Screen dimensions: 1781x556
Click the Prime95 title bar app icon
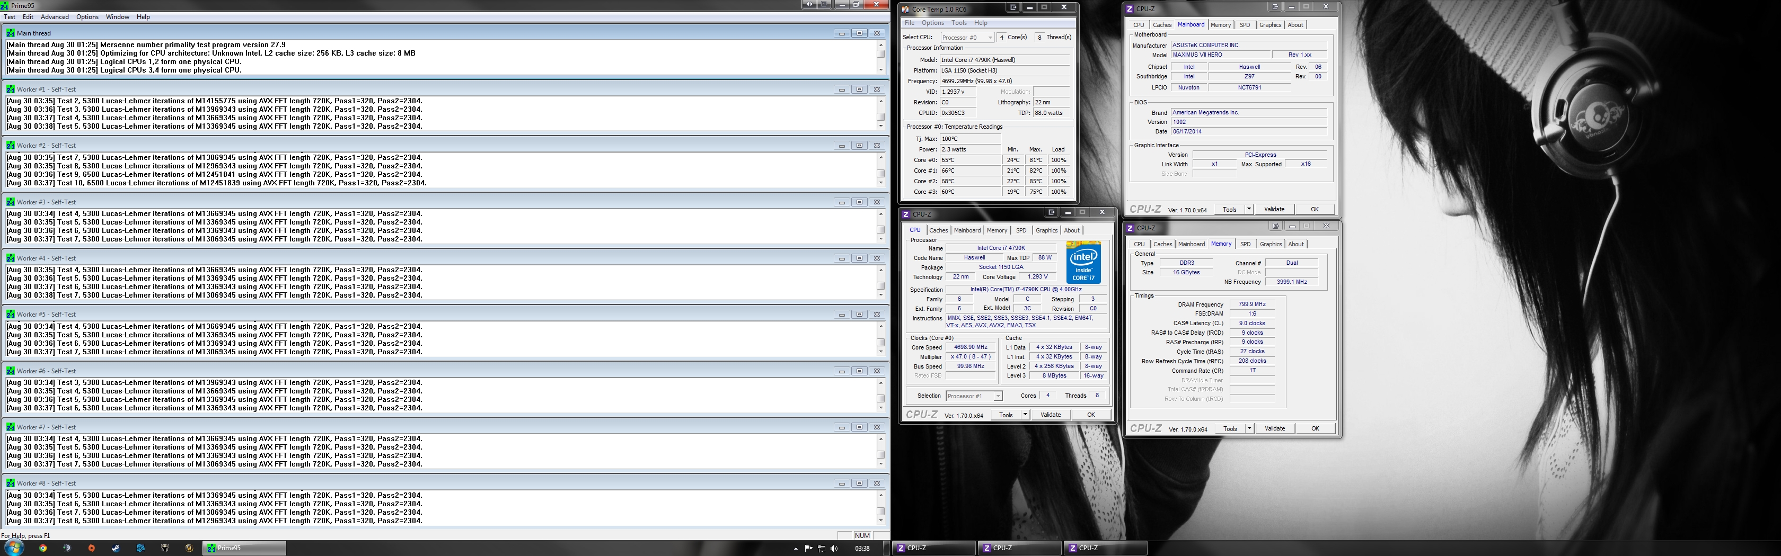(x=5, y=5)
